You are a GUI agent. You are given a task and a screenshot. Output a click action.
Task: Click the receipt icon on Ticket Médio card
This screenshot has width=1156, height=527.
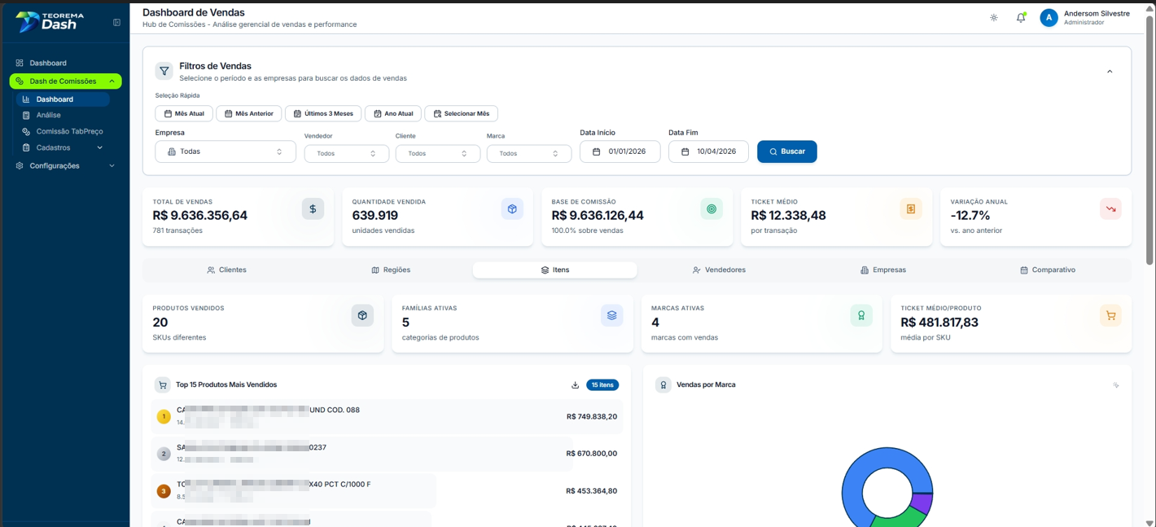911,209
